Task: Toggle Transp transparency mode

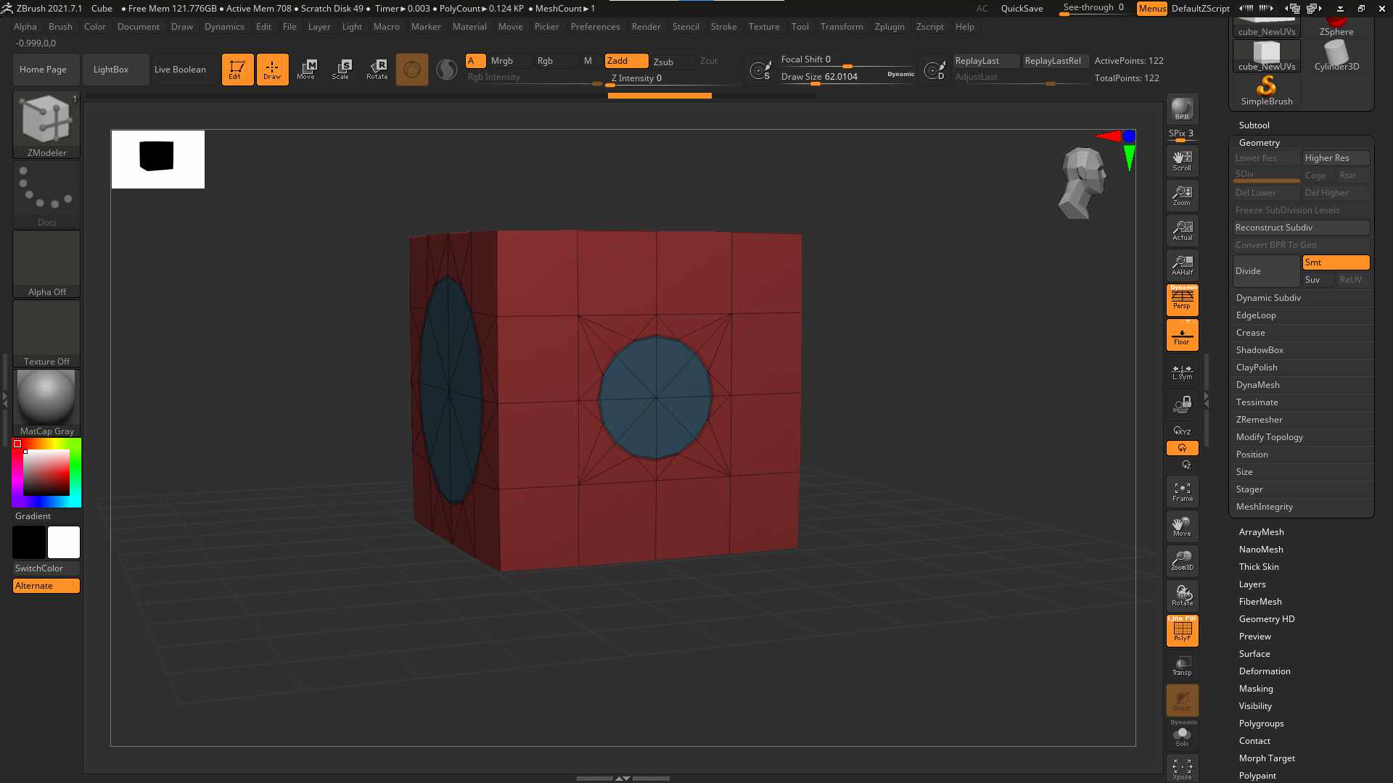Action: (1182, 666)
